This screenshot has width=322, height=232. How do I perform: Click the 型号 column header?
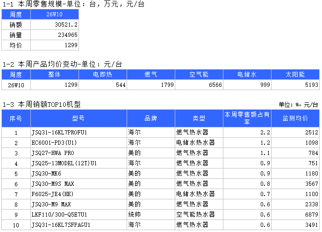coord(78,119)
